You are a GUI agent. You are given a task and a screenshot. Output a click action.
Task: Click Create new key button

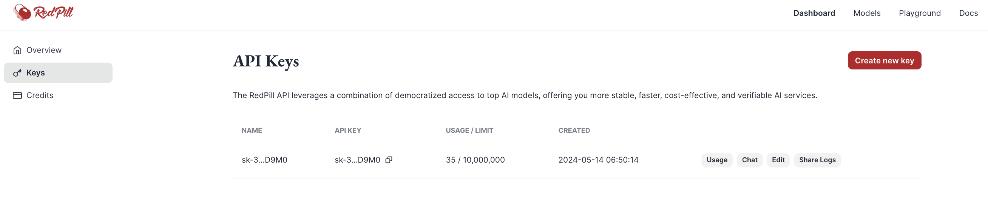(884, 60)
